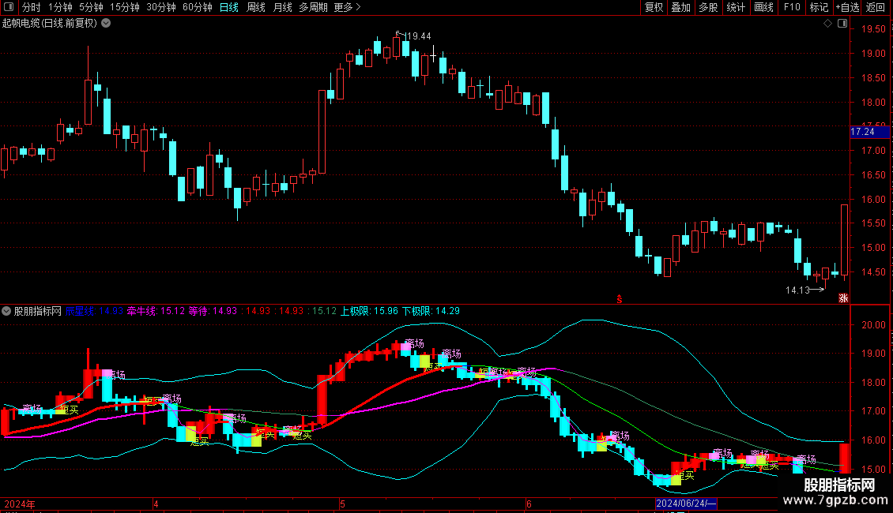This screenshot has height=513, width=893.
Task: Expand the 股朋指标网 indicator dropdown icon
Action: click(6, 311)
